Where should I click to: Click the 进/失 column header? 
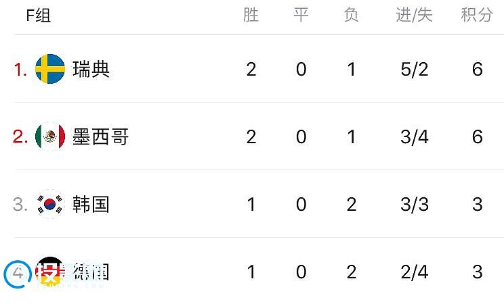[x=415, y=15]
